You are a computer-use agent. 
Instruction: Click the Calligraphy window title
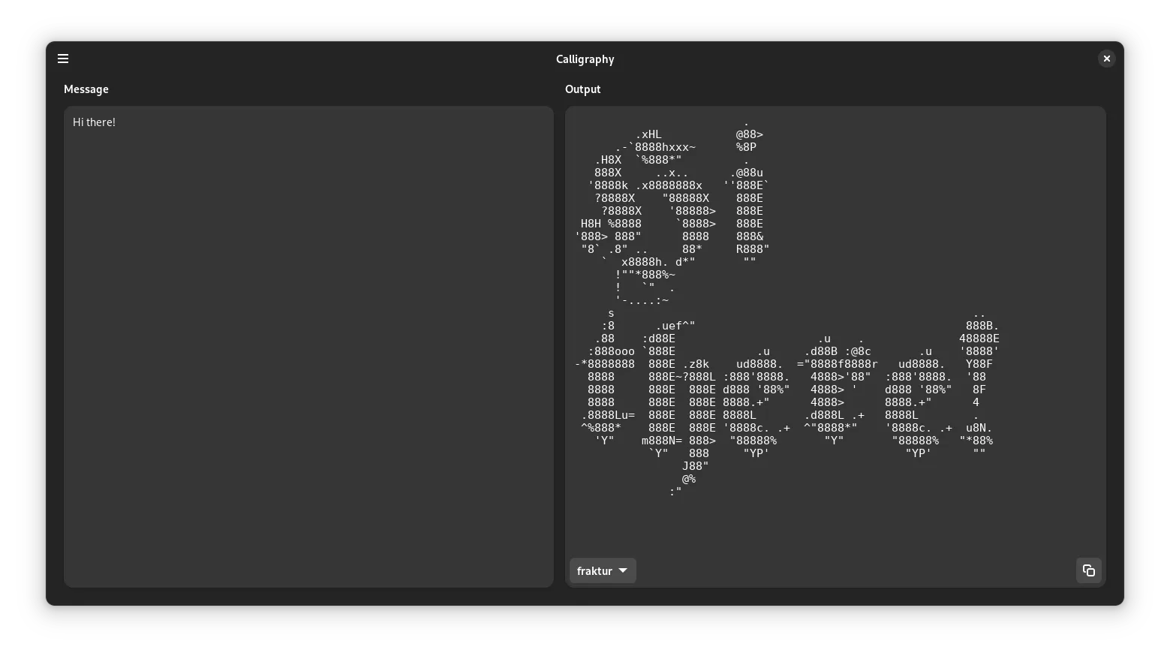(x=585, y=59)
